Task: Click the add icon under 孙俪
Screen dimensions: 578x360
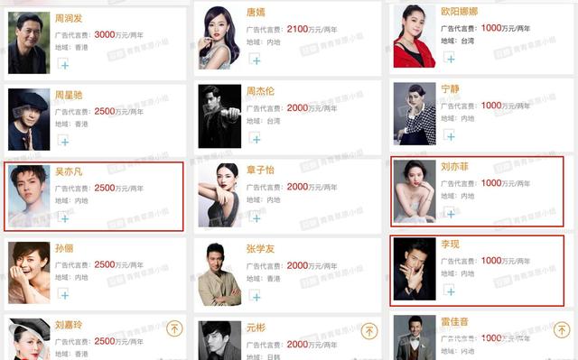Action: tap(63, 294)
